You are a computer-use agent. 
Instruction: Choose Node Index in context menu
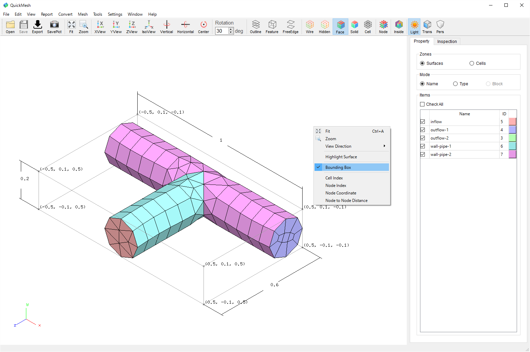[352, 186]
